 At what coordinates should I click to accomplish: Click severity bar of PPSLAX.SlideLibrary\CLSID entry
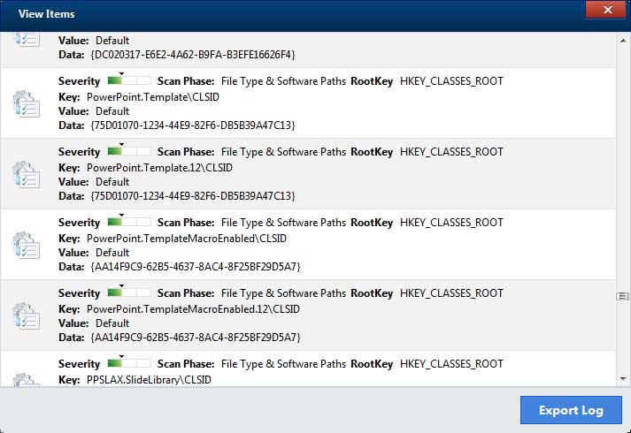tap(129, 365)
